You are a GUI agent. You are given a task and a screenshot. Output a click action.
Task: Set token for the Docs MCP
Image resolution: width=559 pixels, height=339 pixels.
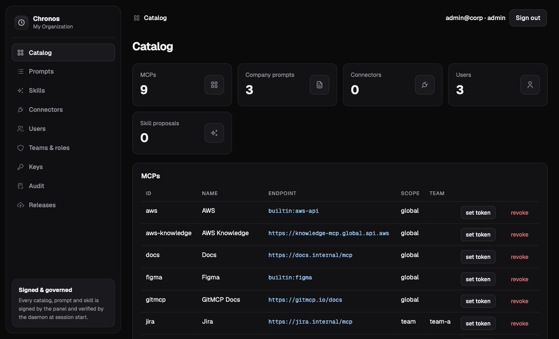tap(478, 257)
